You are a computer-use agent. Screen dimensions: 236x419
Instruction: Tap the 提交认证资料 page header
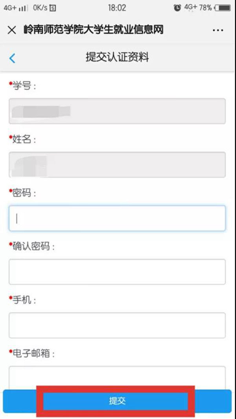tap(118, 58)
